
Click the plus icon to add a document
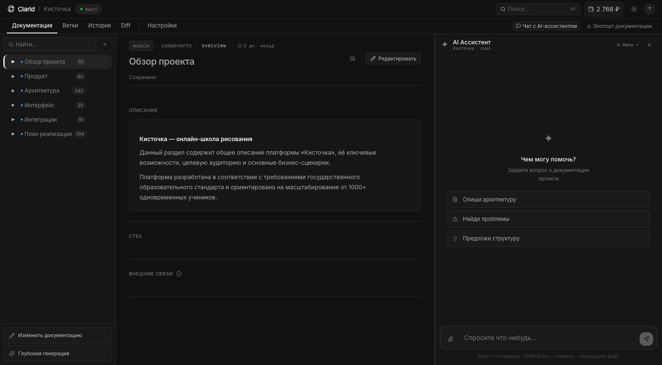coord(104,44)
